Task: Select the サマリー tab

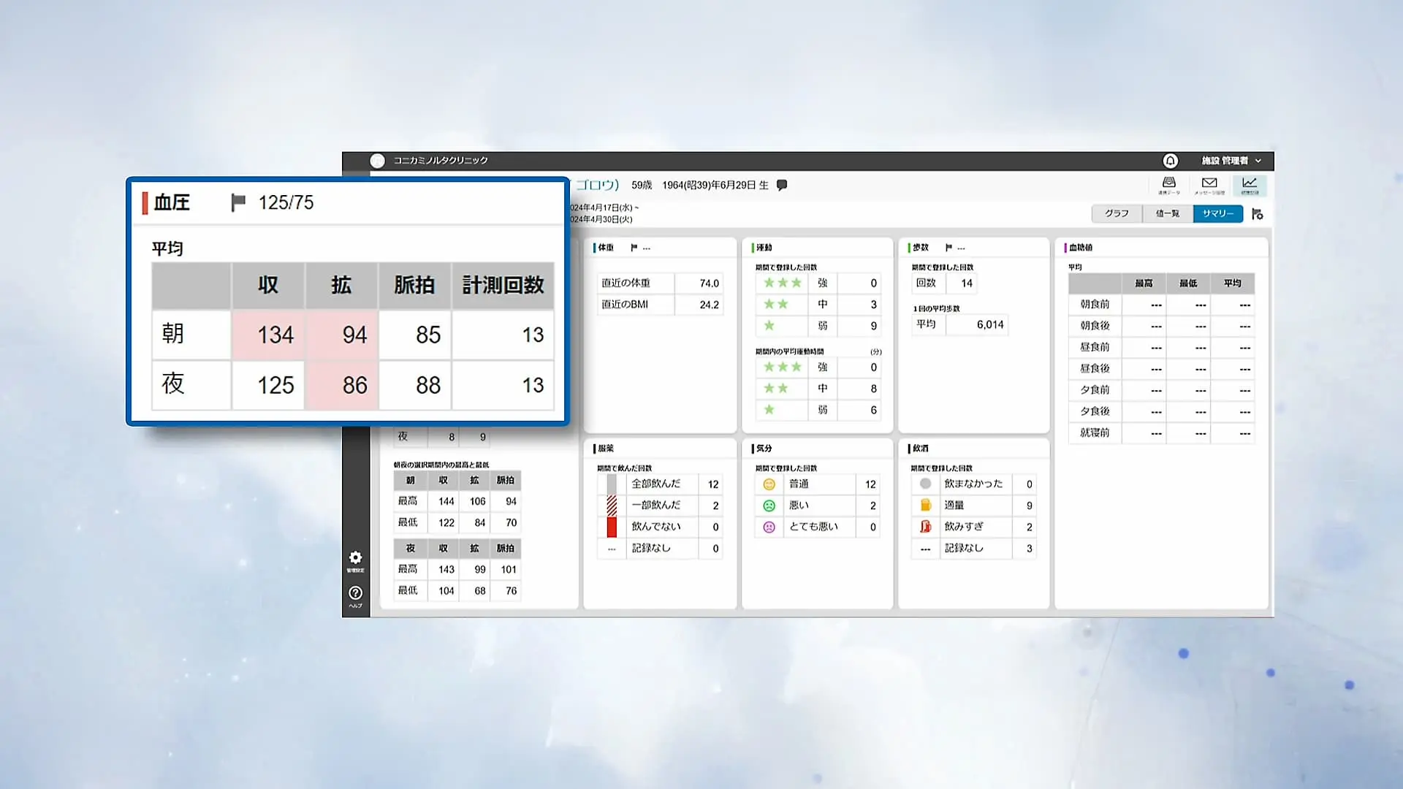Action: [1217, 213]
